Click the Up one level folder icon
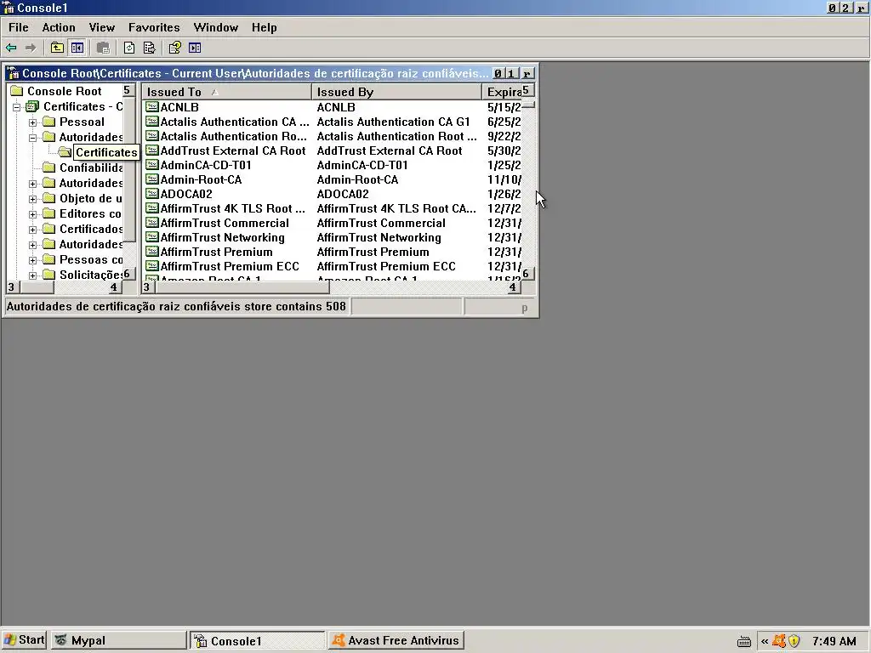This screenshot has width=871, height=653. tap(57, 48)
